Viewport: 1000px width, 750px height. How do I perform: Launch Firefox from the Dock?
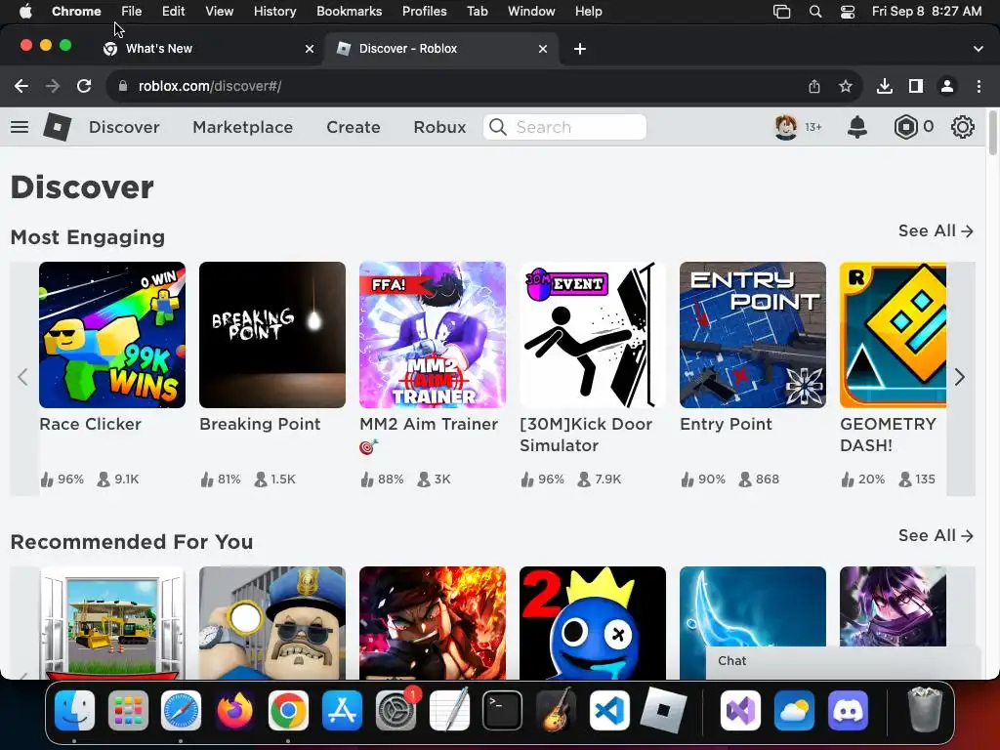234,710
